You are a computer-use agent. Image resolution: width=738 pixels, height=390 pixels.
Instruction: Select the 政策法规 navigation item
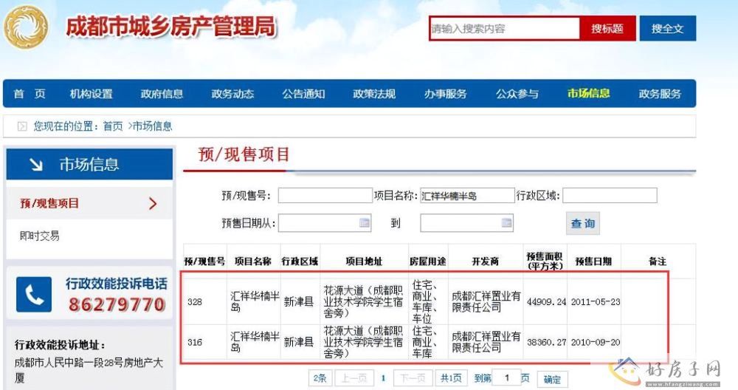coord(374,94)
